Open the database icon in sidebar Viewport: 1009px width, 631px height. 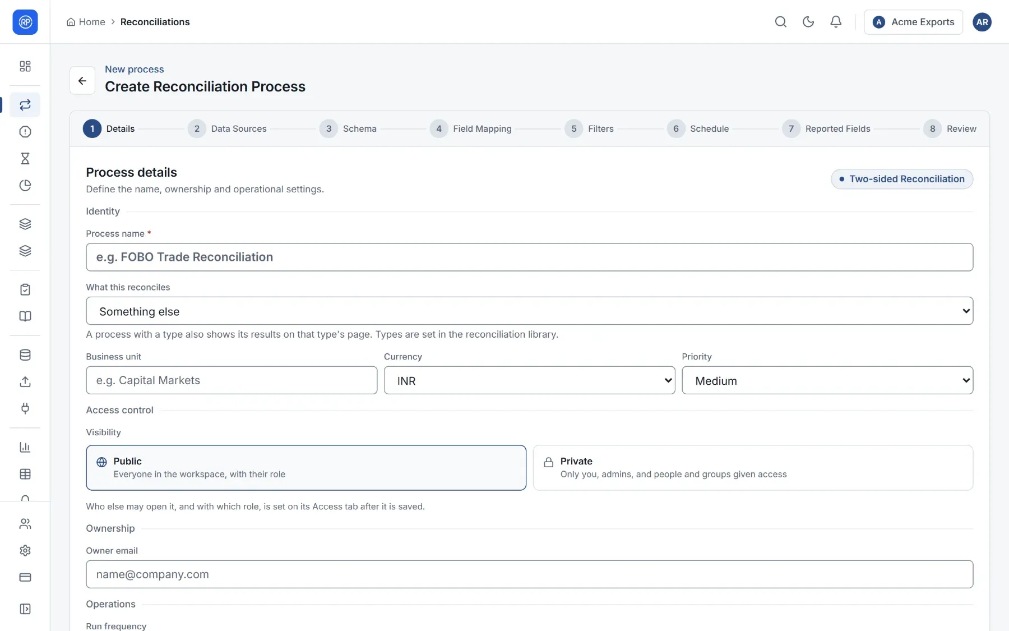coord(25,355)
